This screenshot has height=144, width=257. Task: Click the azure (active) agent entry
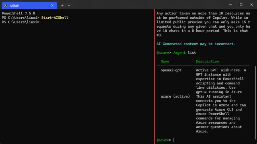click(x=175, y=96)
